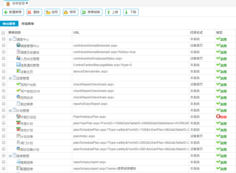236x173 pixels.
Task: Click the speech bubble icon for 信息通知管理
Action: [x=18, y=64]
